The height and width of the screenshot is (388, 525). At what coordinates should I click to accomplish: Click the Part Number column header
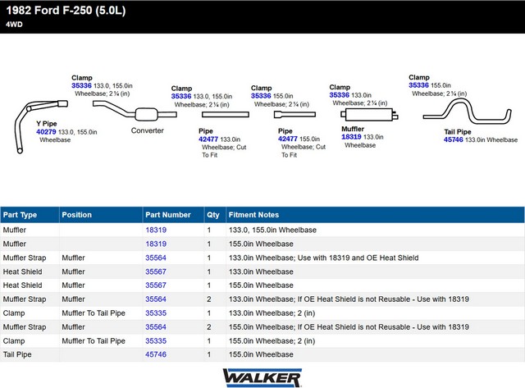pyautogui.click(x=173, y=215)
